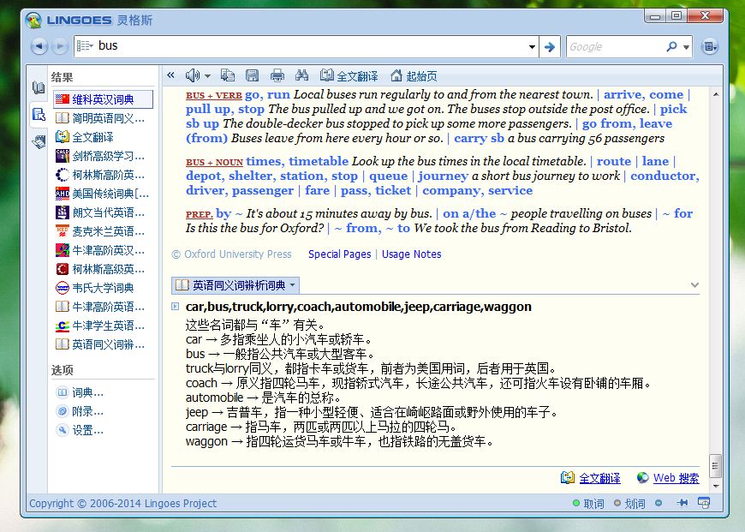
Task: Click the save floppy disk icon
Action: point(252,75)
